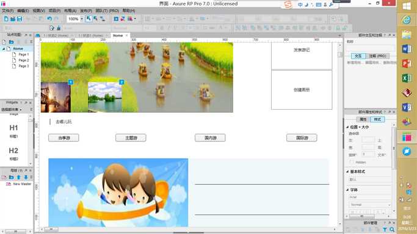Open PowerPoint from the taskbar
This screenshot has width=417, height=234.
[x=407, y=63]
